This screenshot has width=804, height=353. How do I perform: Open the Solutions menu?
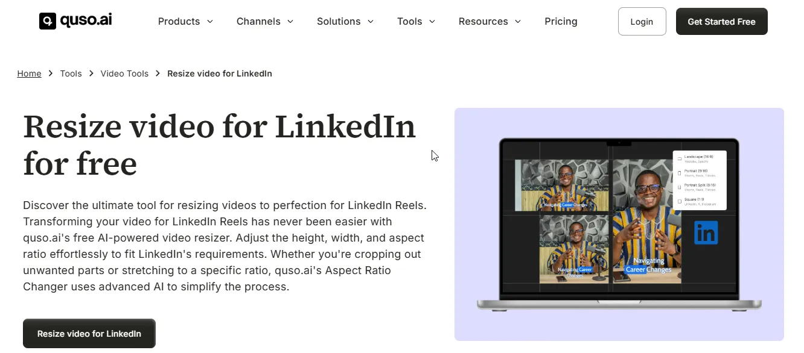(x=339, y=22)
